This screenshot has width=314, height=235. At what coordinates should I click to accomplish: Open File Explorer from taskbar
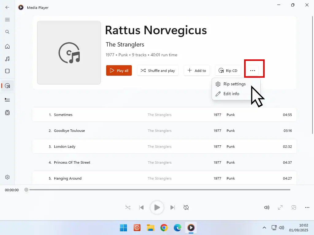click(150, 228)
